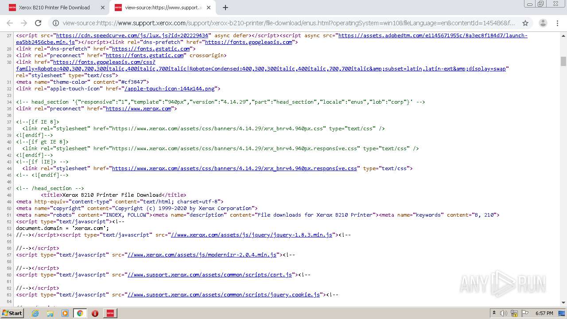Go forward to next page
Screen dimensions: 567x319
pos(24,23)
